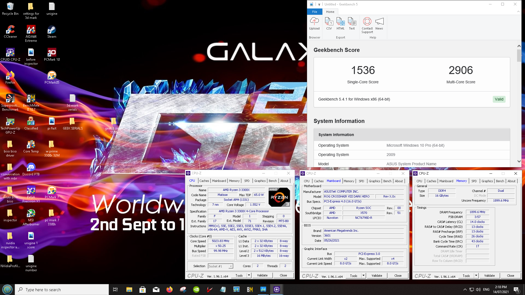Switch to Home tab in Geekbench
This screenshot has height=295, width=525.
[x=330, y=12]
